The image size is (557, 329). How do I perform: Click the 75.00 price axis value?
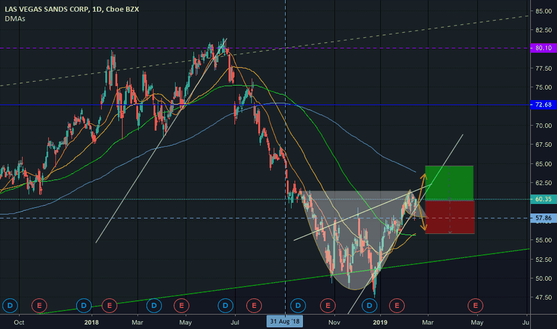pos(543,87)
